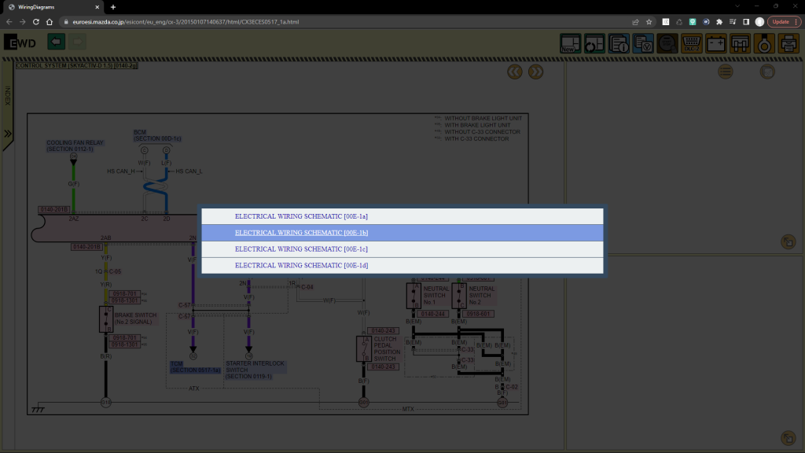
Task: Select ELECTRICAL WIRING SCHEMATIC [00E-1b] entry
Action: [x=302, y=233]
